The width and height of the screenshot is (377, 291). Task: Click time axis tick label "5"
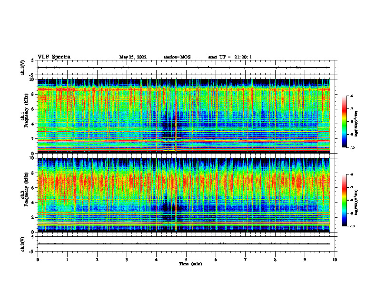pos(186,260)
